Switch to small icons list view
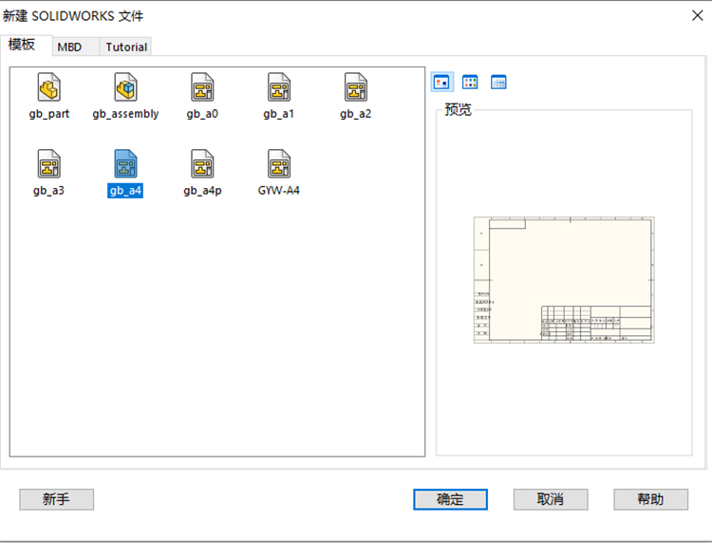Viewport: 712px width, 543px height. 470,83
